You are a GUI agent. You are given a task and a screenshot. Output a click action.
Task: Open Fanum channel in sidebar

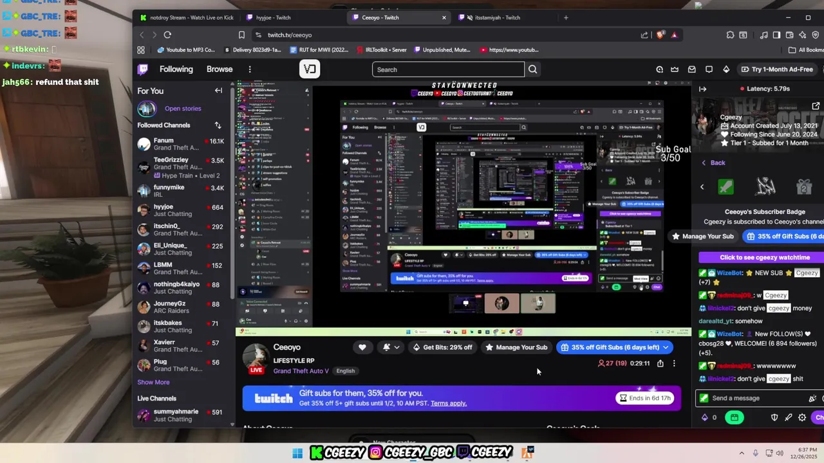180,144
